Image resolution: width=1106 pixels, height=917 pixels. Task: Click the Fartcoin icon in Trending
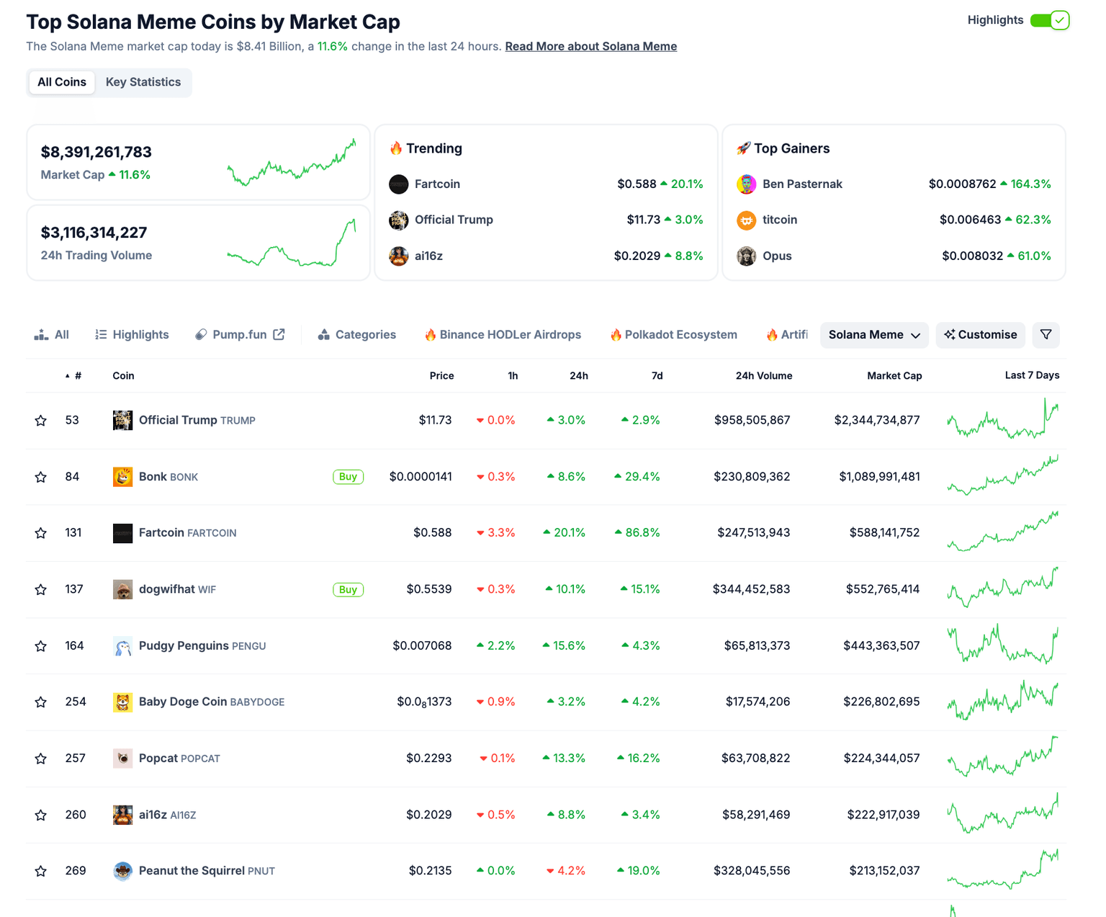click(x=398, y=184)
